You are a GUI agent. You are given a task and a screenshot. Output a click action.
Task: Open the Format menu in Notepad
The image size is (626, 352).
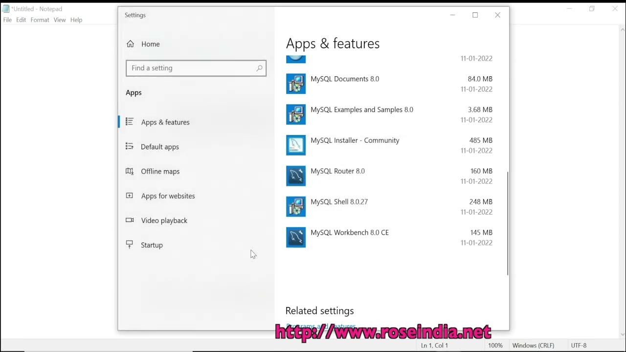[40, 20]
